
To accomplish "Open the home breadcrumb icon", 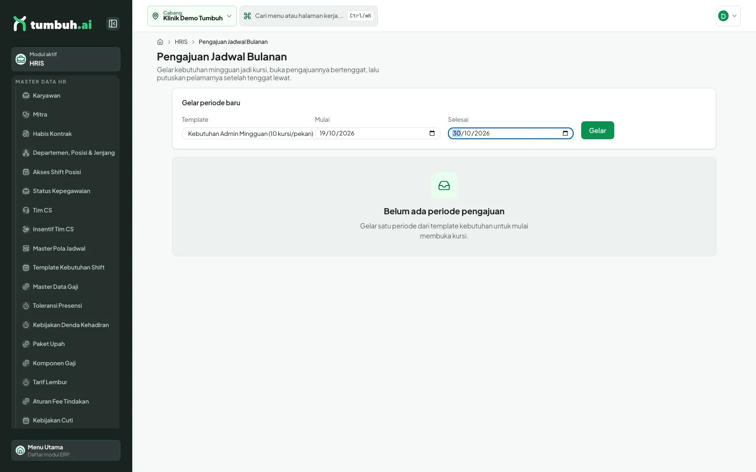I will coord(160,42).
